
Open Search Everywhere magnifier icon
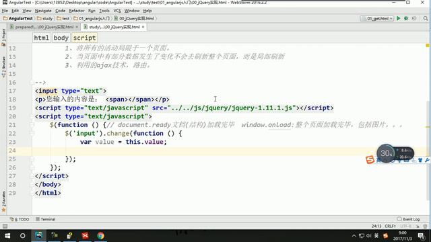point(426,18)
